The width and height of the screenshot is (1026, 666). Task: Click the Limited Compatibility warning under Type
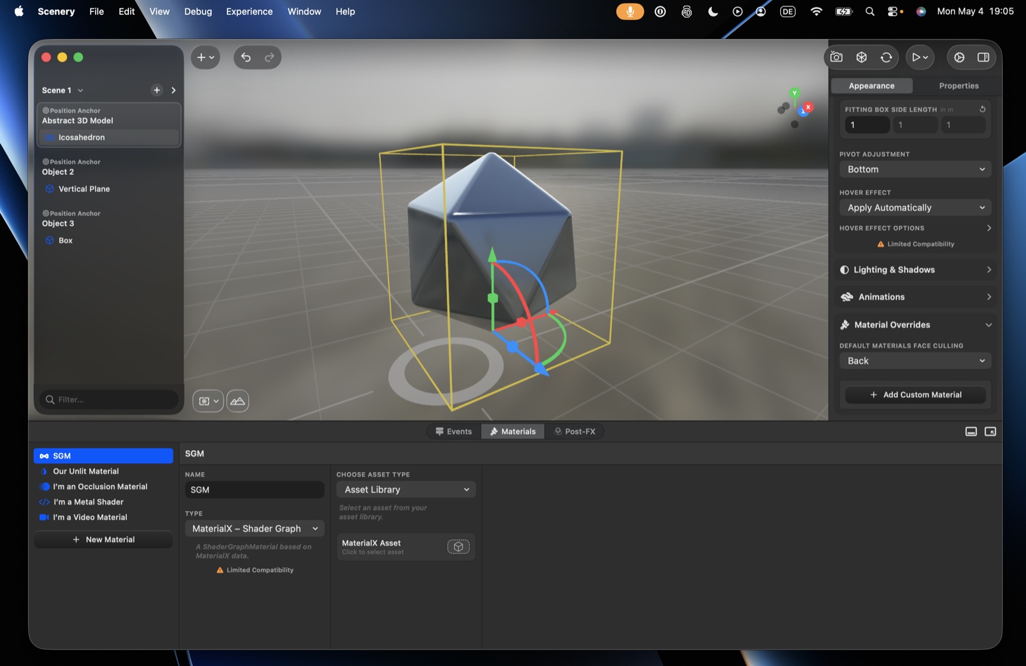click(255, 570)
